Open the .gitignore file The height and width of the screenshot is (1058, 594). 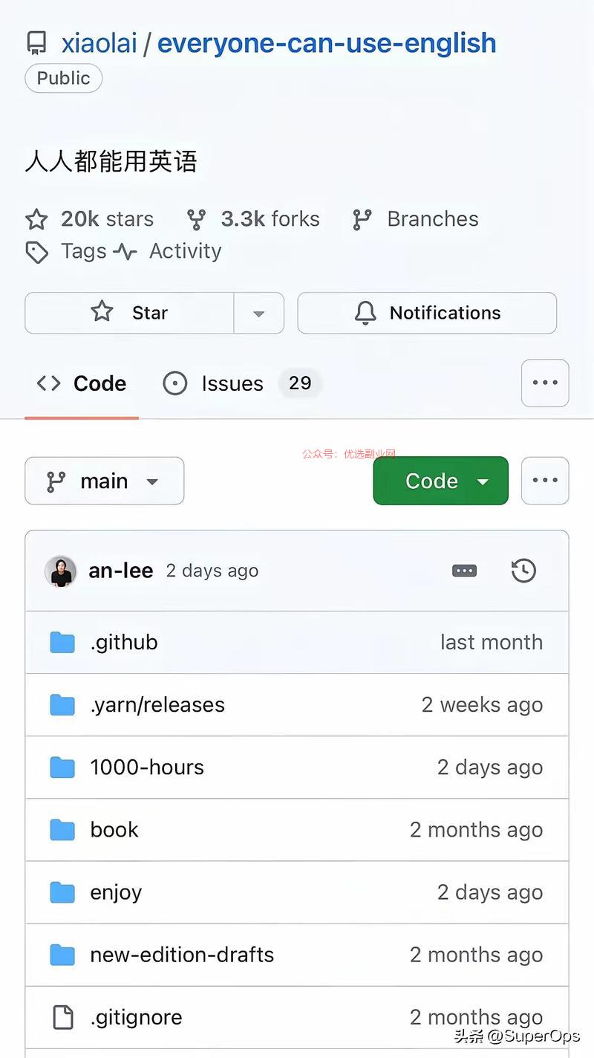[136, 1017]
